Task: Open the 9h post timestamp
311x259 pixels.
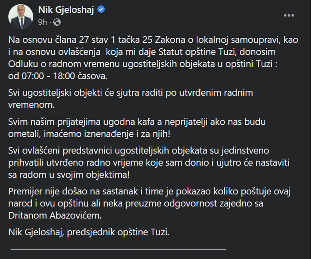Action: [42, 22]
